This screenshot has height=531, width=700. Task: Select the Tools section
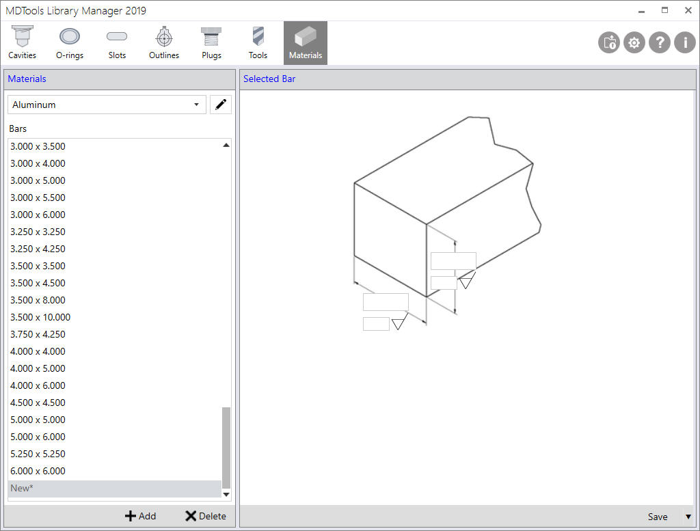click(x=258, y=41)
